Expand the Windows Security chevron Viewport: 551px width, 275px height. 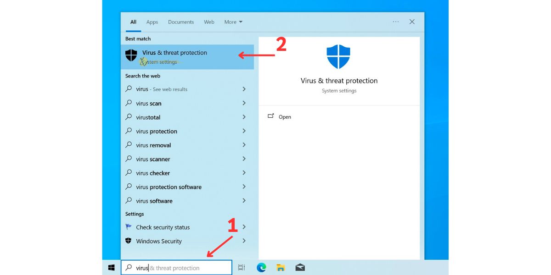click(244, 241)
